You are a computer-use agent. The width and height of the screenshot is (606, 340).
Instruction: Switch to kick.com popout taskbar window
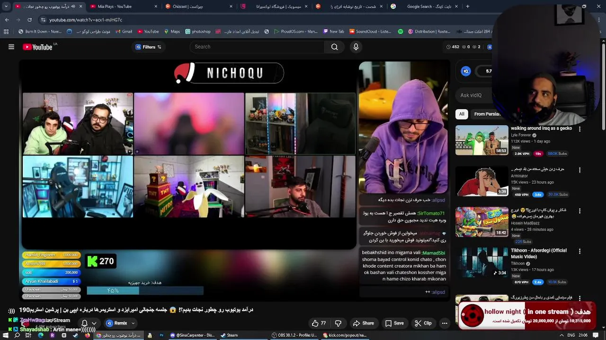tap(345, 335)
